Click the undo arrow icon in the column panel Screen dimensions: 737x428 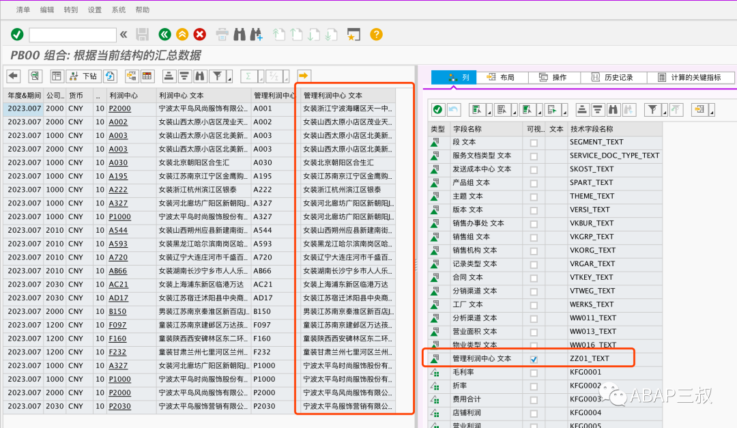(453, 110)
